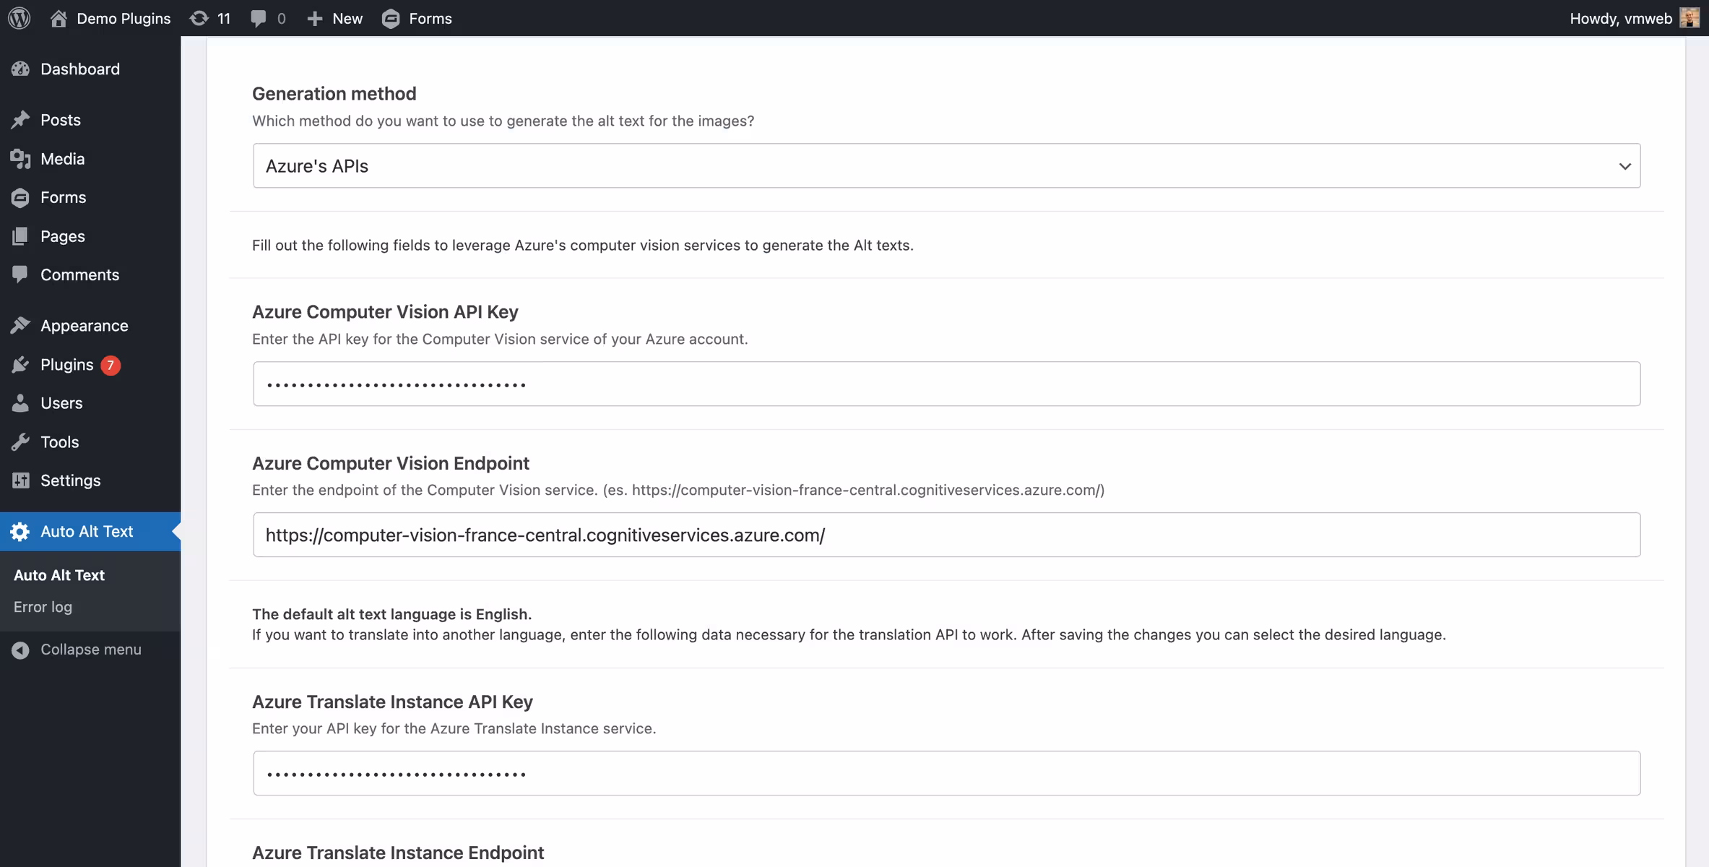The image size is (1709, 867).
Task: Click the Pages icon in sidebar
Action: (x=20, y=236)
